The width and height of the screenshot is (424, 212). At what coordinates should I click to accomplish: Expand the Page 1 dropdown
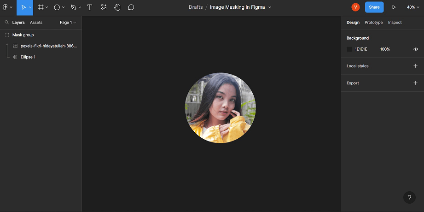pyautogui.click(x=68, y=23)
